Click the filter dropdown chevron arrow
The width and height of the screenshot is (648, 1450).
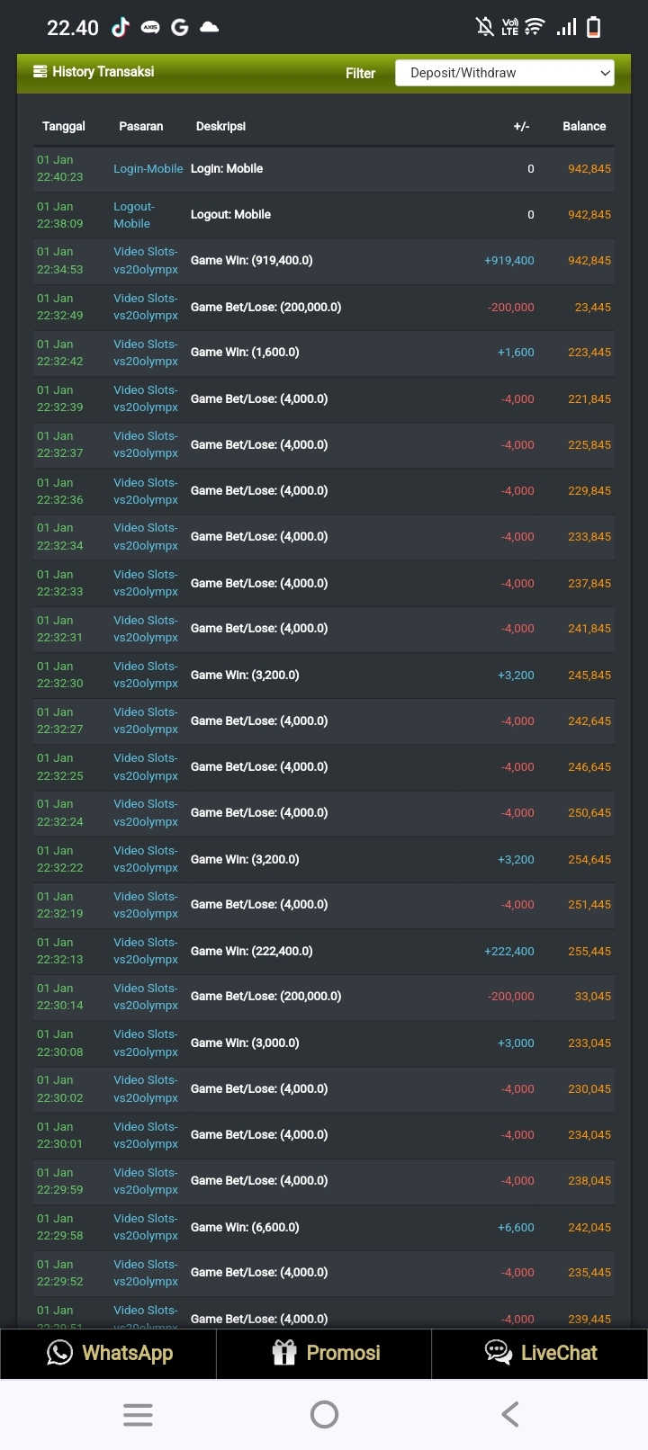coord(605,73)
